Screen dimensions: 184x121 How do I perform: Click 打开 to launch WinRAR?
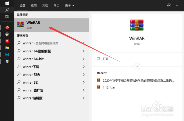(106, 59)
